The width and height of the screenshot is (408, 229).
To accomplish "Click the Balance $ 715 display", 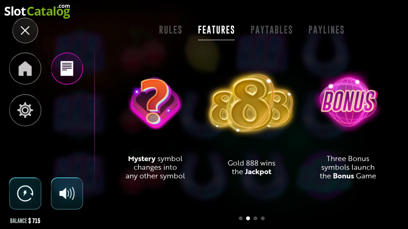I will (x=25, y=221).
